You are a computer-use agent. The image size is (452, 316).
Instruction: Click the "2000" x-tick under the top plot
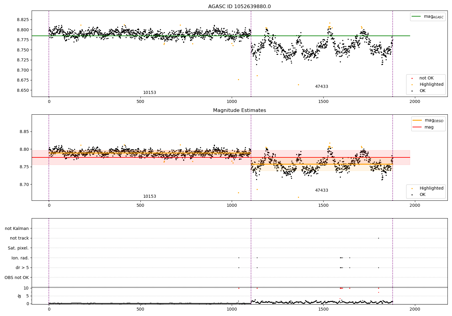tap(415, 102)
